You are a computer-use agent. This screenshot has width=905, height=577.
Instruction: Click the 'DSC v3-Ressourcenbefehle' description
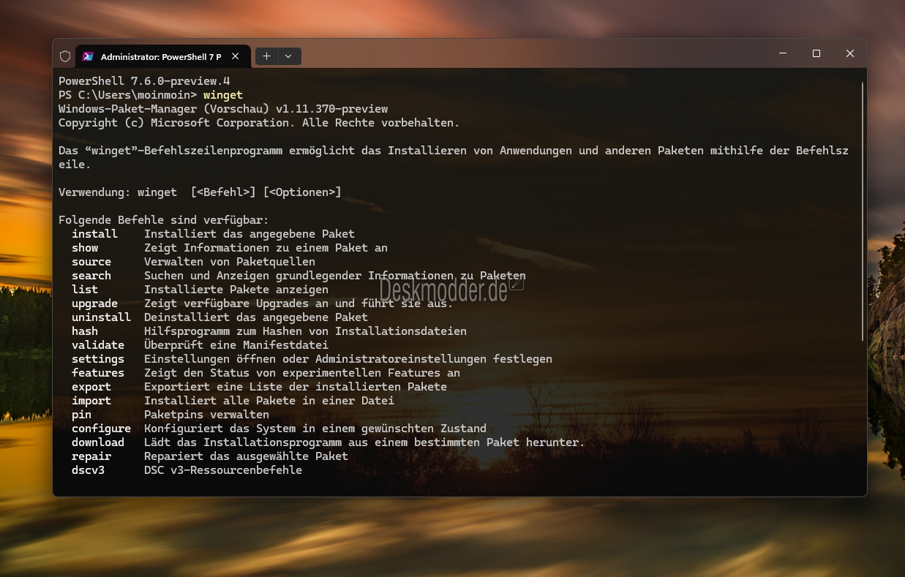(223, 470)
